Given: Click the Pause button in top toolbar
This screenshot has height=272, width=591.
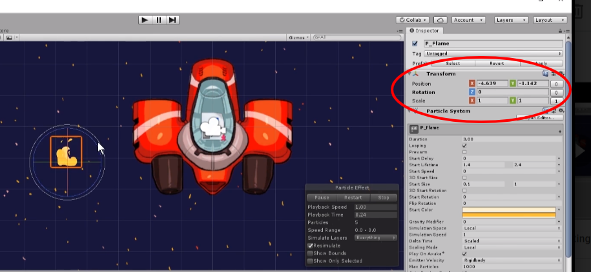Looking at the screenshot, I should (158, 20).
